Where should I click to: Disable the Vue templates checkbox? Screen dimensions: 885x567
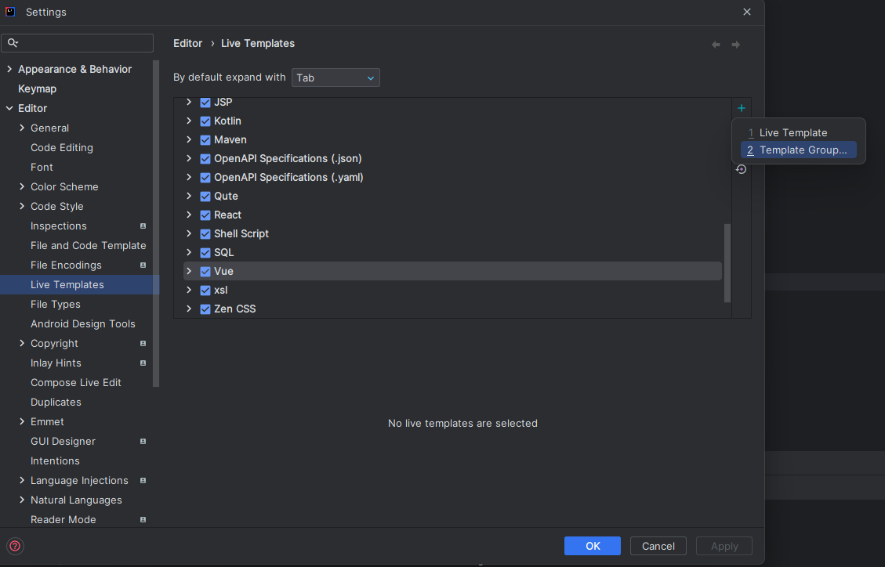point(205,271)
